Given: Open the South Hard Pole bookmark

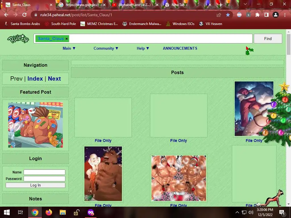Looking at the screenshot, I should [61, 24].
